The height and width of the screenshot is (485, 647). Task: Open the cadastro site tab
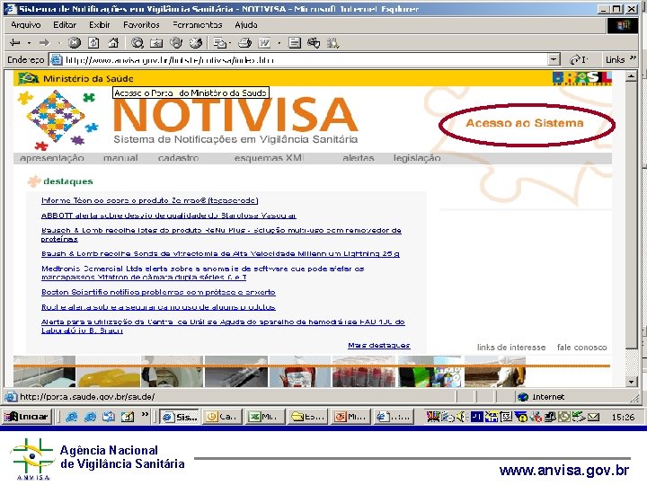pos(178,158)
